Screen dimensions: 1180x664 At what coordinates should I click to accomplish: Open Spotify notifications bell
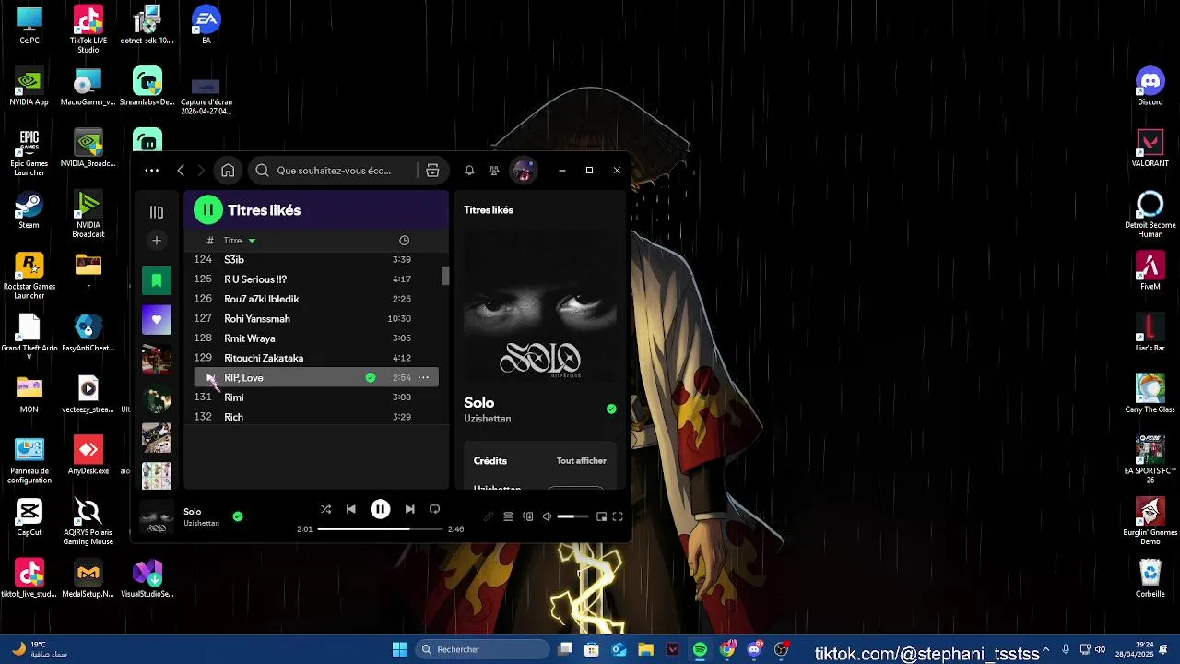click(469, 171)
